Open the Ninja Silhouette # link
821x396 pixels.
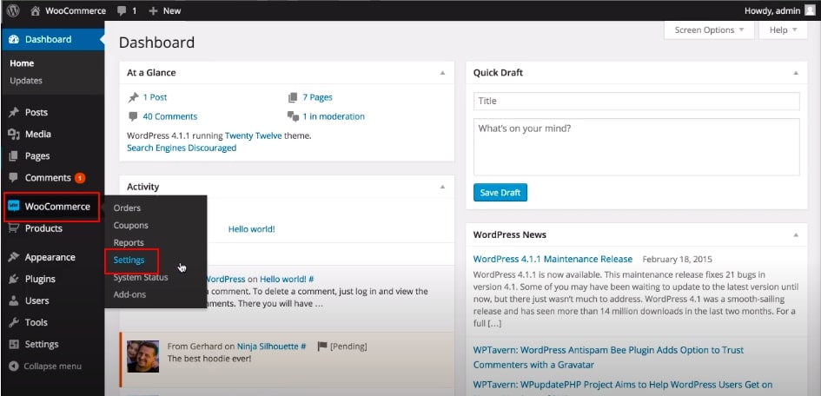click(x=271, y=346)
